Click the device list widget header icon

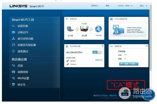coord(111,46)
